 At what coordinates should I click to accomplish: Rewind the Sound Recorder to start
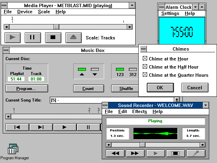pos(115,153)
